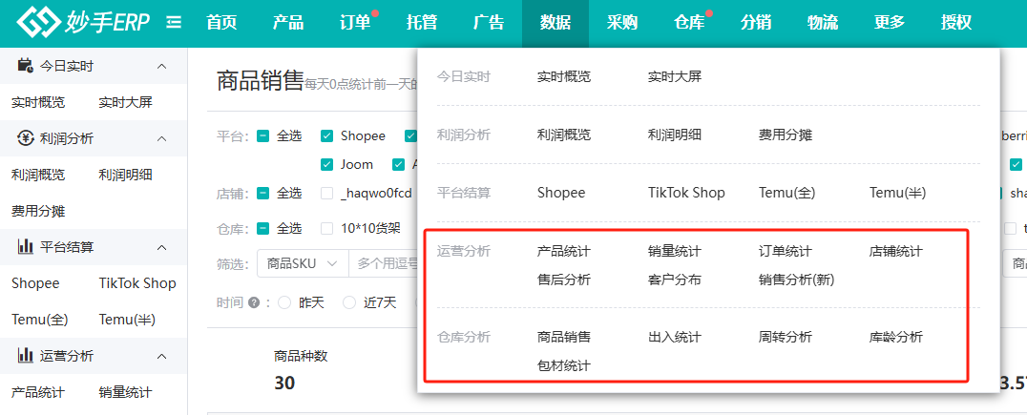Check the 10*10货架 warehouse checkbox

click(x=326, y=228)
